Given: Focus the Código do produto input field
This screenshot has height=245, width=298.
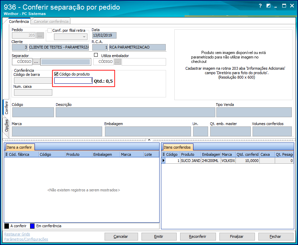Looking at the screenshot, I should (x=73, y=81).
